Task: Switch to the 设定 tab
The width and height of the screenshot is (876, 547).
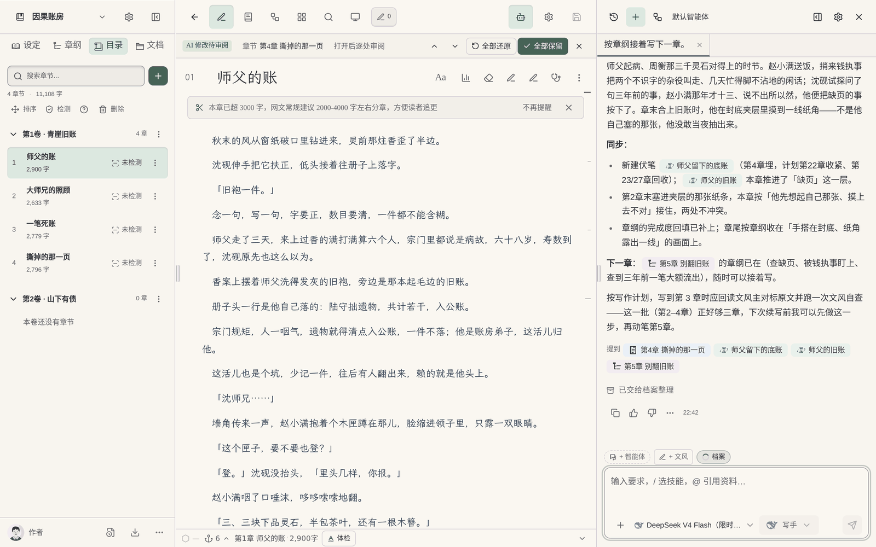Action: pos(26,45)
